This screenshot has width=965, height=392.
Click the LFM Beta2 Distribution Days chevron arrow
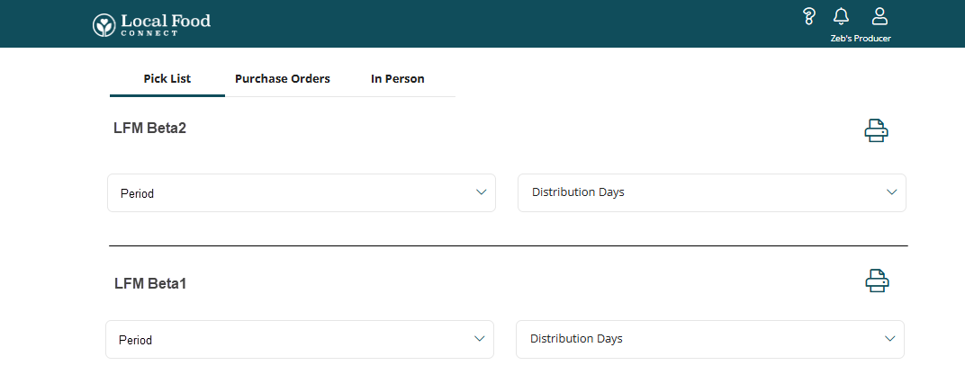click(x=891, y=192)
